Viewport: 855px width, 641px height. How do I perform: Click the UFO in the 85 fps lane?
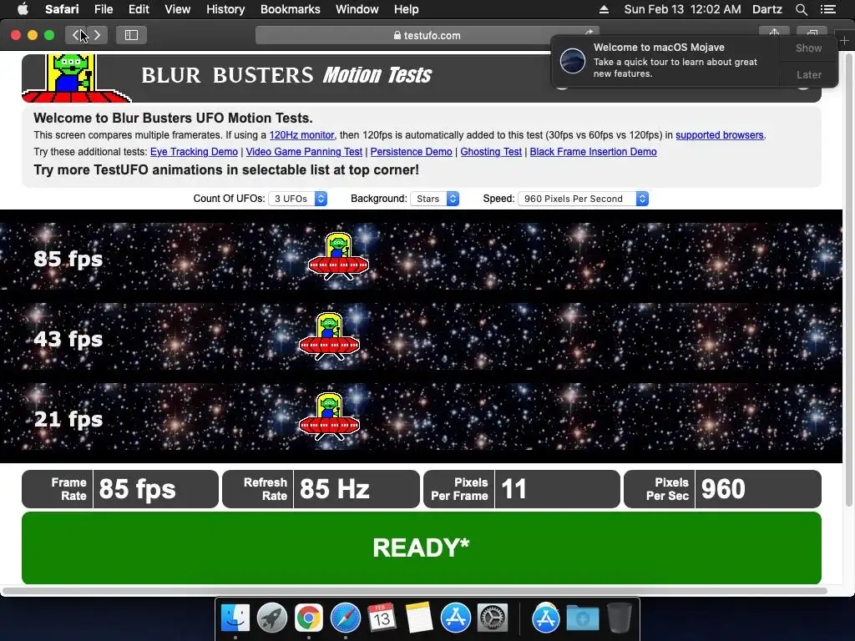339,256
